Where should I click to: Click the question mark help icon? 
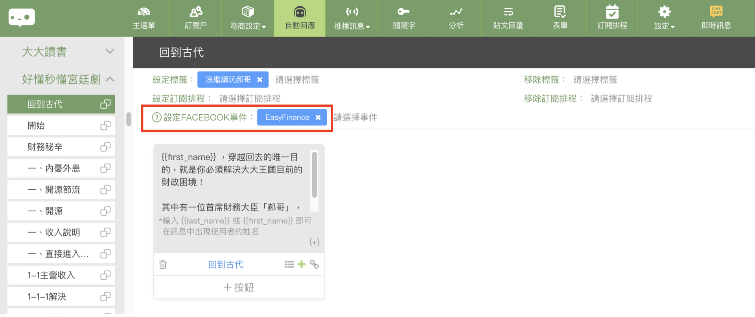pyautogui.click(x=157, y=117)
